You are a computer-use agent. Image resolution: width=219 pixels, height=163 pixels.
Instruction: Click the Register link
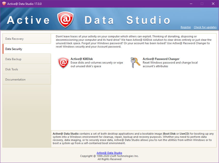pos(186,27)
